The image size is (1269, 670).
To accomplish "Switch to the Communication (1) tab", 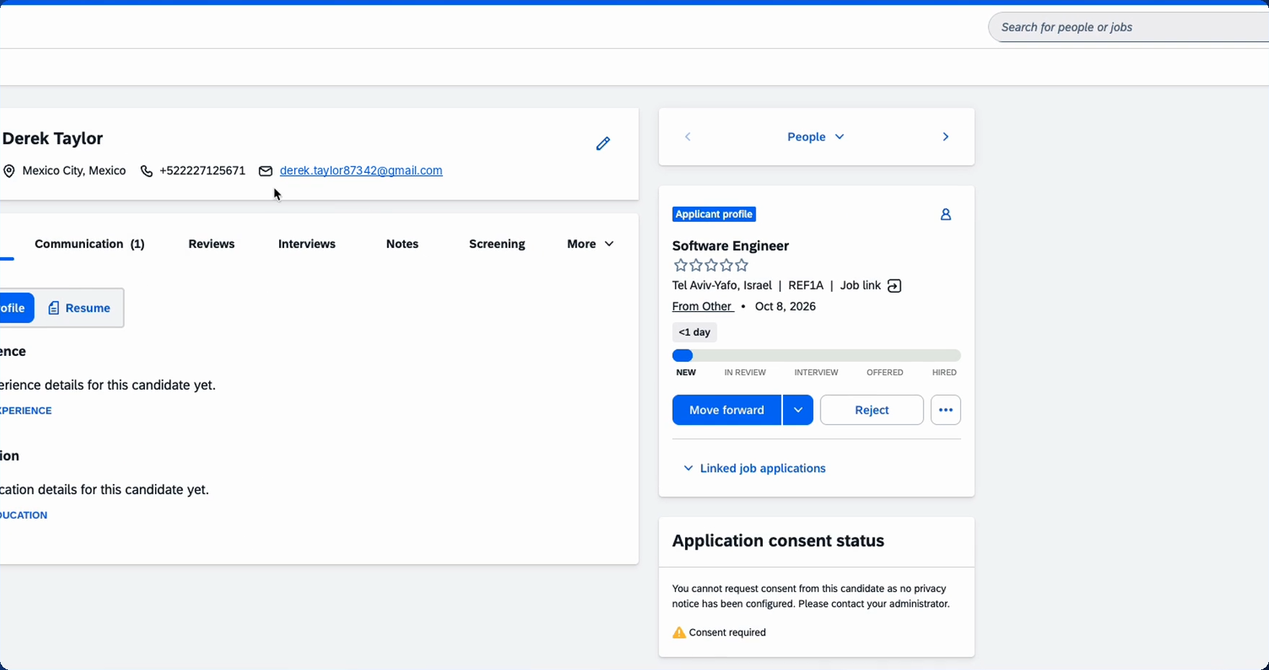I will (x=89, y=244).
